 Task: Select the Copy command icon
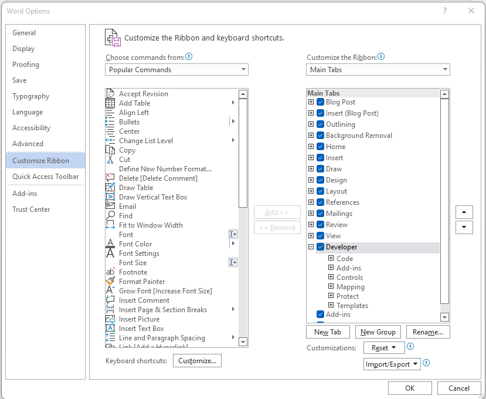110,150
